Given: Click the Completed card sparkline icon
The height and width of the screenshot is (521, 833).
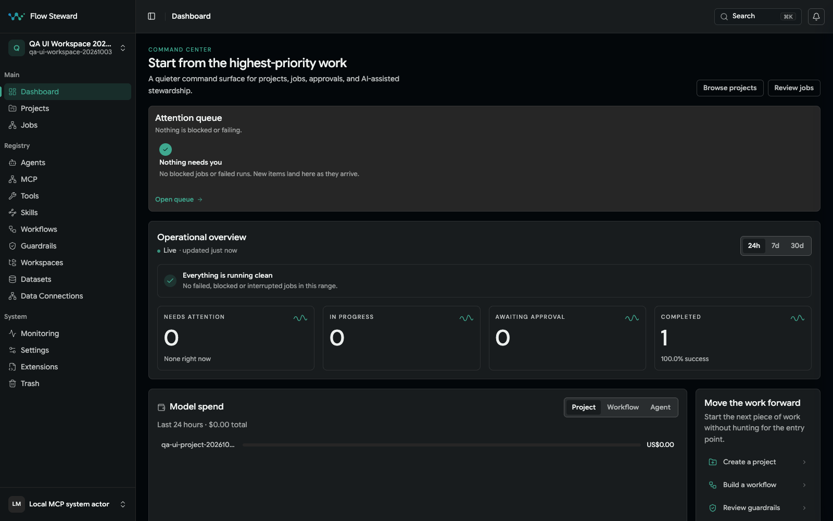Looking at the screenshot, I should click(x=798, y=318).
